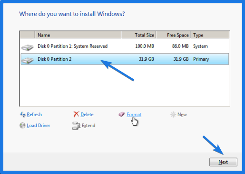Click the System type cell

tap(200, 46)
